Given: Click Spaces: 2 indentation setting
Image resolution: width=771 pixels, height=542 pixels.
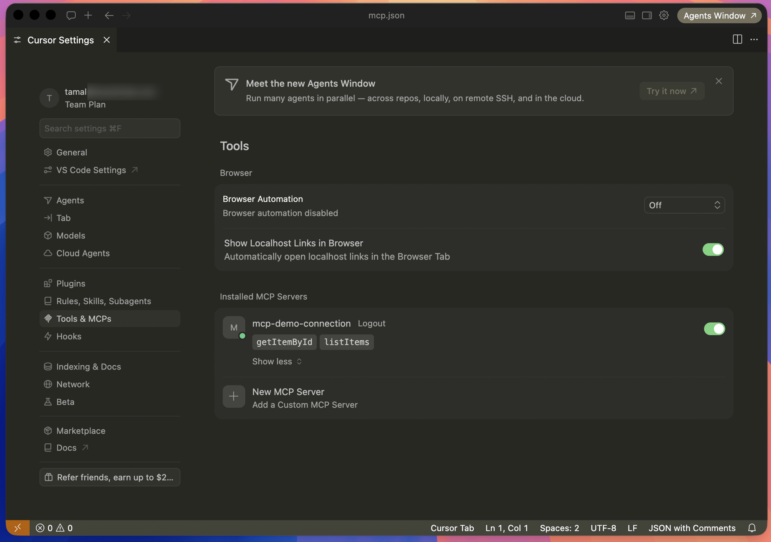Looking at the screenshot, I should click(x=559, y=528).
